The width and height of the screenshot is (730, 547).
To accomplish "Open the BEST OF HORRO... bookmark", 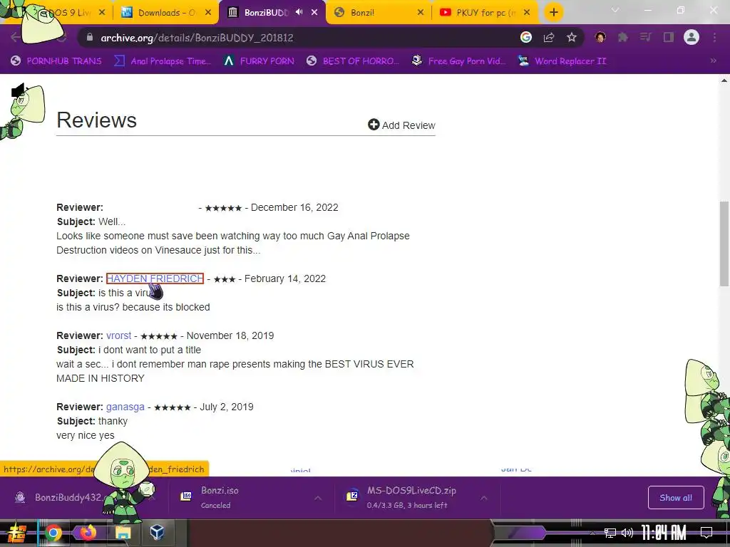I will click(x=353, y=61).
